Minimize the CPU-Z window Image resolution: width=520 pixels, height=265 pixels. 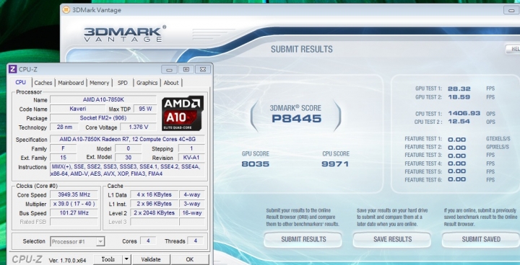pos(170,69)
